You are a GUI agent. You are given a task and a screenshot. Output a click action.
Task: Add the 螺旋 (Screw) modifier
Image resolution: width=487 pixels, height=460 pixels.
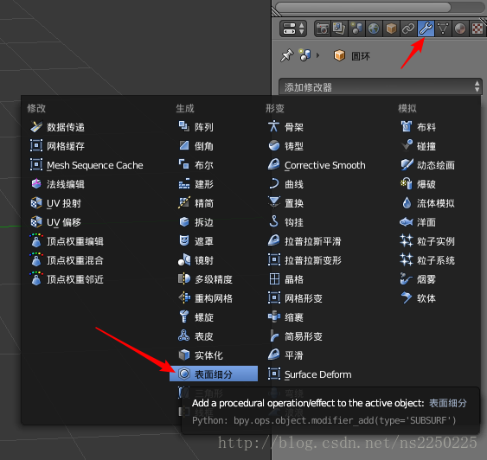tap(196, 317)
